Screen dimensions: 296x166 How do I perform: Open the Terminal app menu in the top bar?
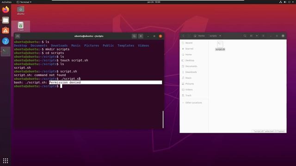pos(24,2)
